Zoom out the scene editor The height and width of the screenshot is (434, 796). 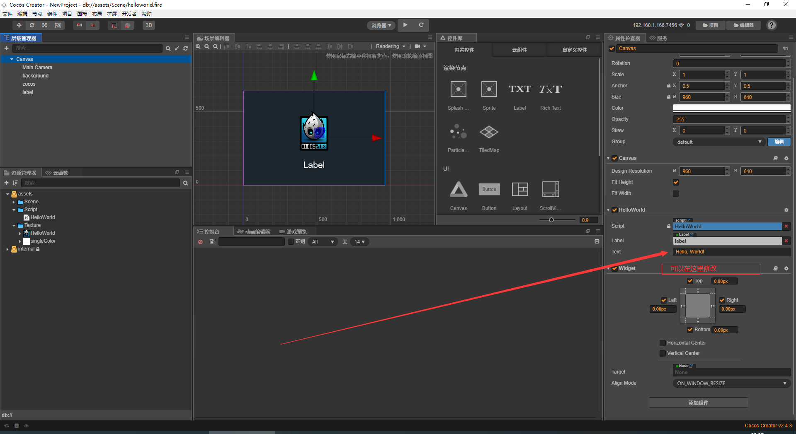(x=207, y=46)
